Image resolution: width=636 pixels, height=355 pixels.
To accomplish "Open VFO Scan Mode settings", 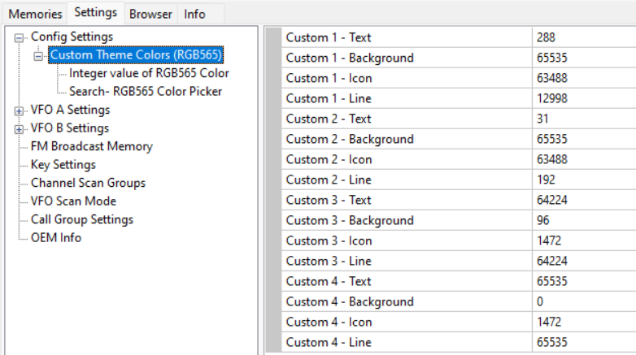I will point(73,201).
